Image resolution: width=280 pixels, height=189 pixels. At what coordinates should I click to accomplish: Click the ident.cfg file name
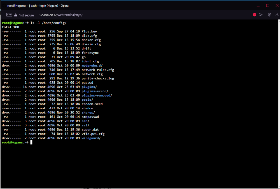click(90, 61)
